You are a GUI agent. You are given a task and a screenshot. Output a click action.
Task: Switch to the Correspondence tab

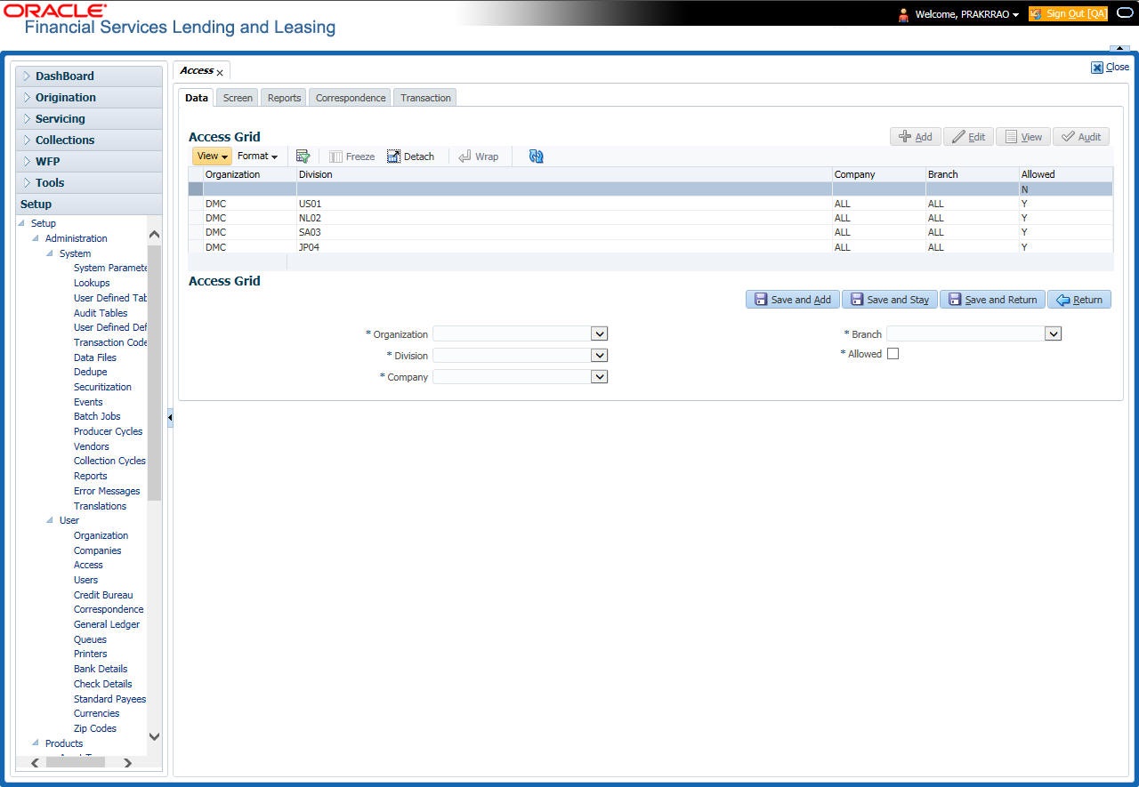coord(351,98)
